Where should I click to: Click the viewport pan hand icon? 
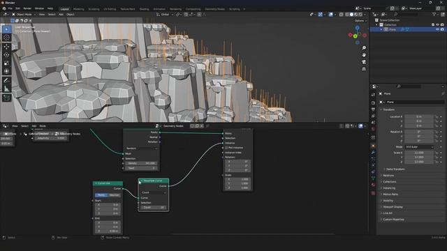[x=364, y=55]
